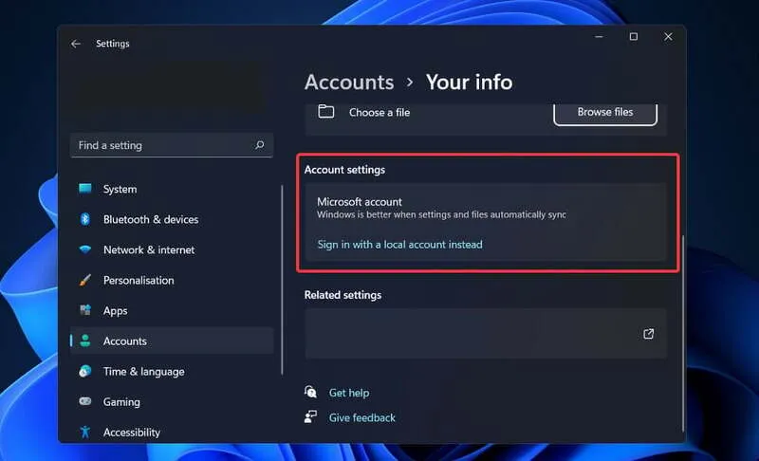
Task: Click the System monitor icon
Action: pyautogui.click(x=85, y=188)
